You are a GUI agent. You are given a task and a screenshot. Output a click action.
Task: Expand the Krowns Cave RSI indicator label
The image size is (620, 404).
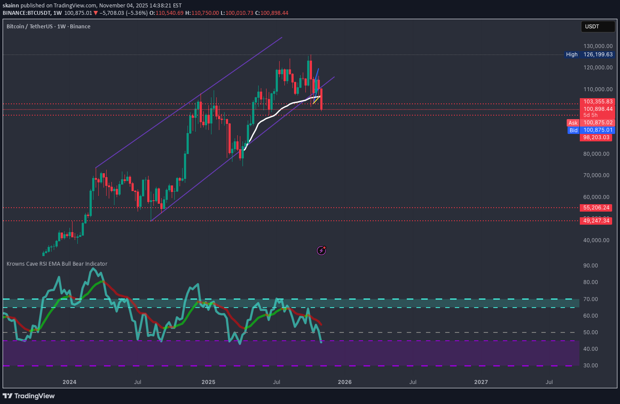click(x=57, y=264)
